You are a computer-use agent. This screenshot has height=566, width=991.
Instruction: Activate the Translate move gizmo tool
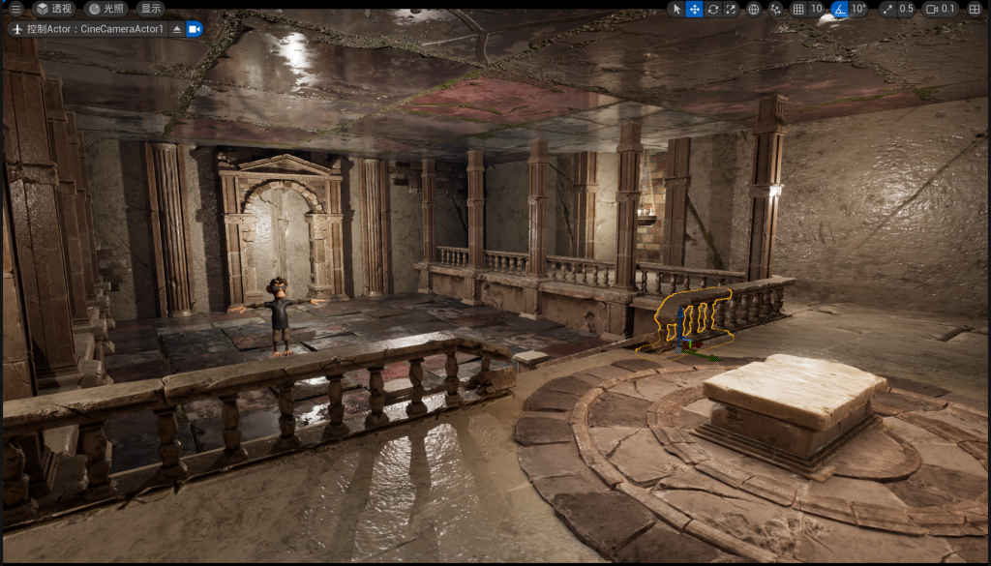[x=694, y=9]
